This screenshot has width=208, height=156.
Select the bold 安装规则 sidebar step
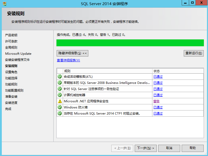coord(11,66)
